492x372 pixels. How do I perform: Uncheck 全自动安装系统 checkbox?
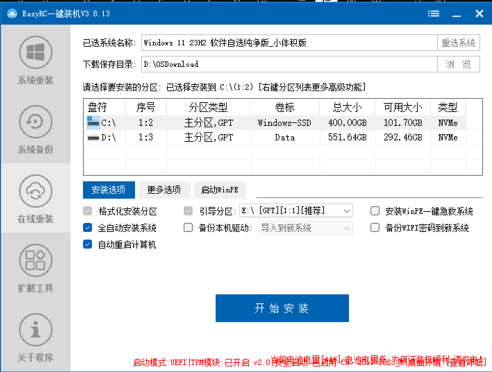87,227
